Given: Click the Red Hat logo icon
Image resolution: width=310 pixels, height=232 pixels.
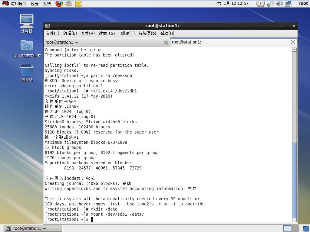Looking at the screenshot, I should 5,3.
